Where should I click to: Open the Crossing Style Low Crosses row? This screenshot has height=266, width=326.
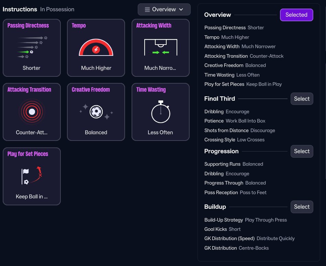234,140
